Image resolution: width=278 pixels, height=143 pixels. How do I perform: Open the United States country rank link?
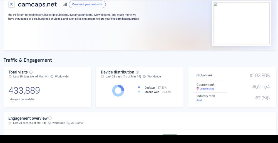coord(207,89)
